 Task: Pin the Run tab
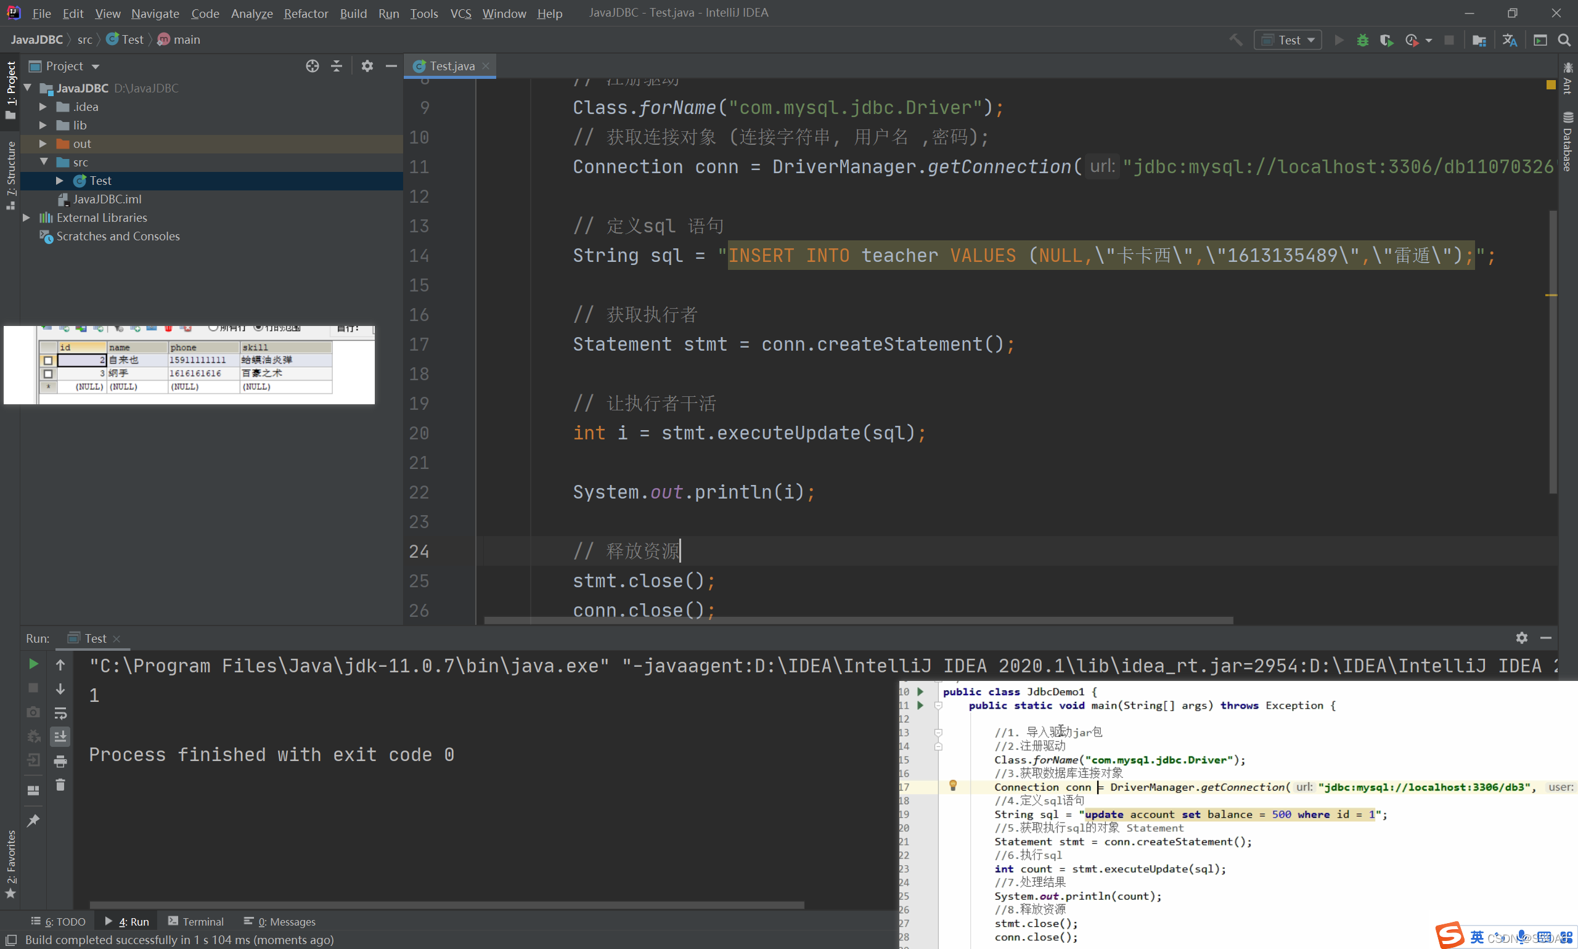click(x=33, y=820)
